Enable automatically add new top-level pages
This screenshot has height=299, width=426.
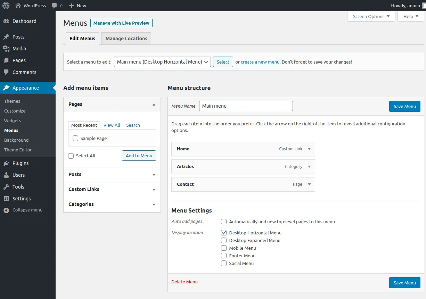coord(224,222)
